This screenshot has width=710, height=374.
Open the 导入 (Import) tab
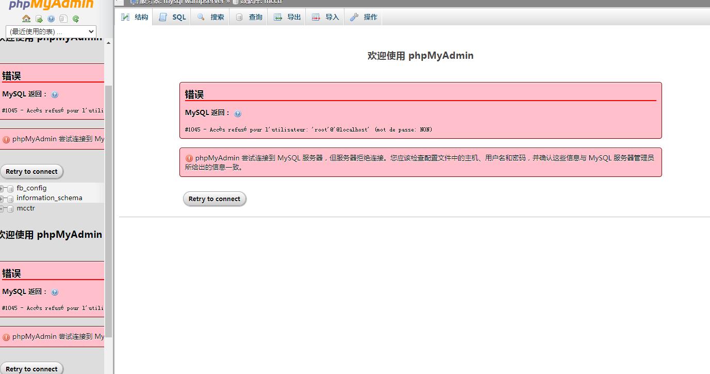pyautogui.click(x=325, y=17)
